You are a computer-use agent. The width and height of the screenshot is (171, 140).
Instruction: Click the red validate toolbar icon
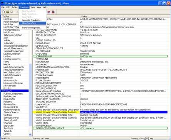click(49, 12)
